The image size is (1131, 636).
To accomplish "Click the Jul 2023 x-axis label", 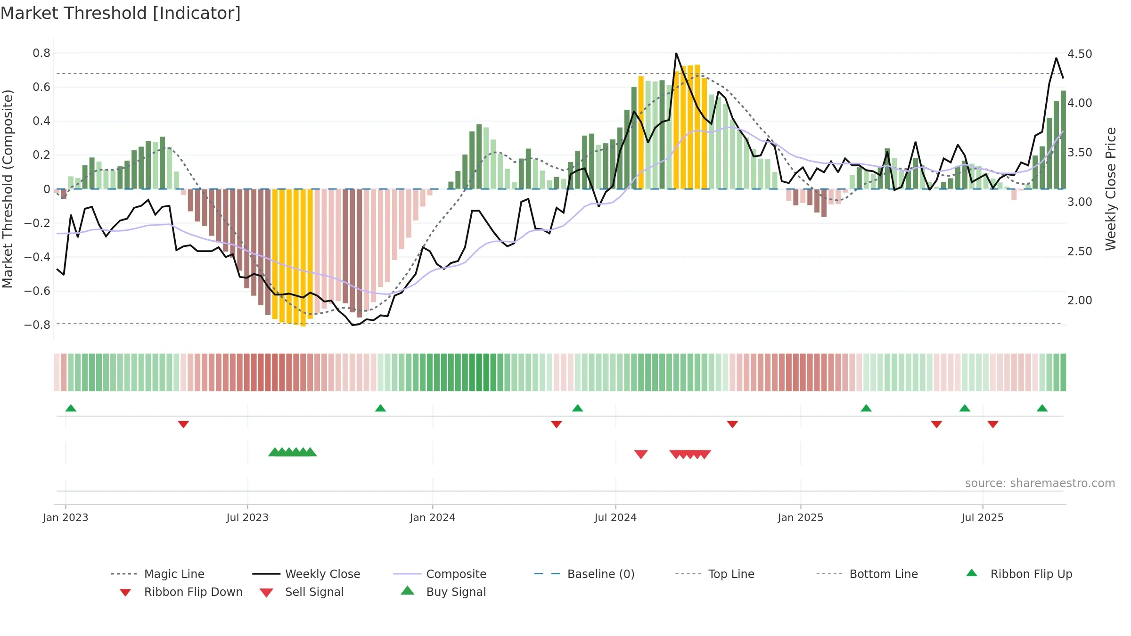I will click(x=247, y=517).
